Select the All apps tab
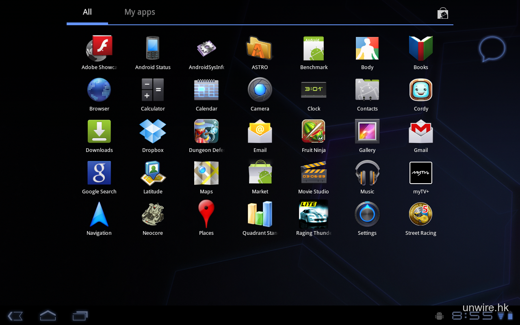This screenshot has width=520, height=325. (x=87, y=12)
